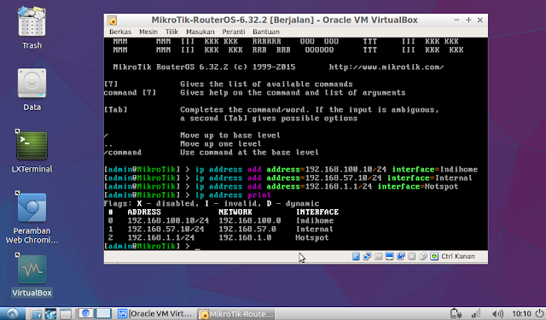The image size is (546, 320).
Task: Click the display monitor indicator icon
Action: (389, 256)
